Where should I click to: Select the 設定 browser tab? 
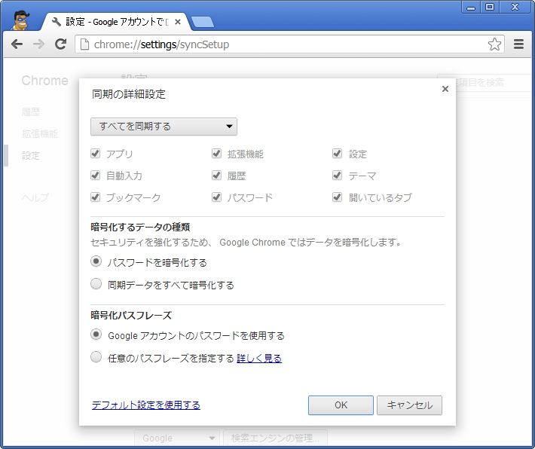(116, 22)
